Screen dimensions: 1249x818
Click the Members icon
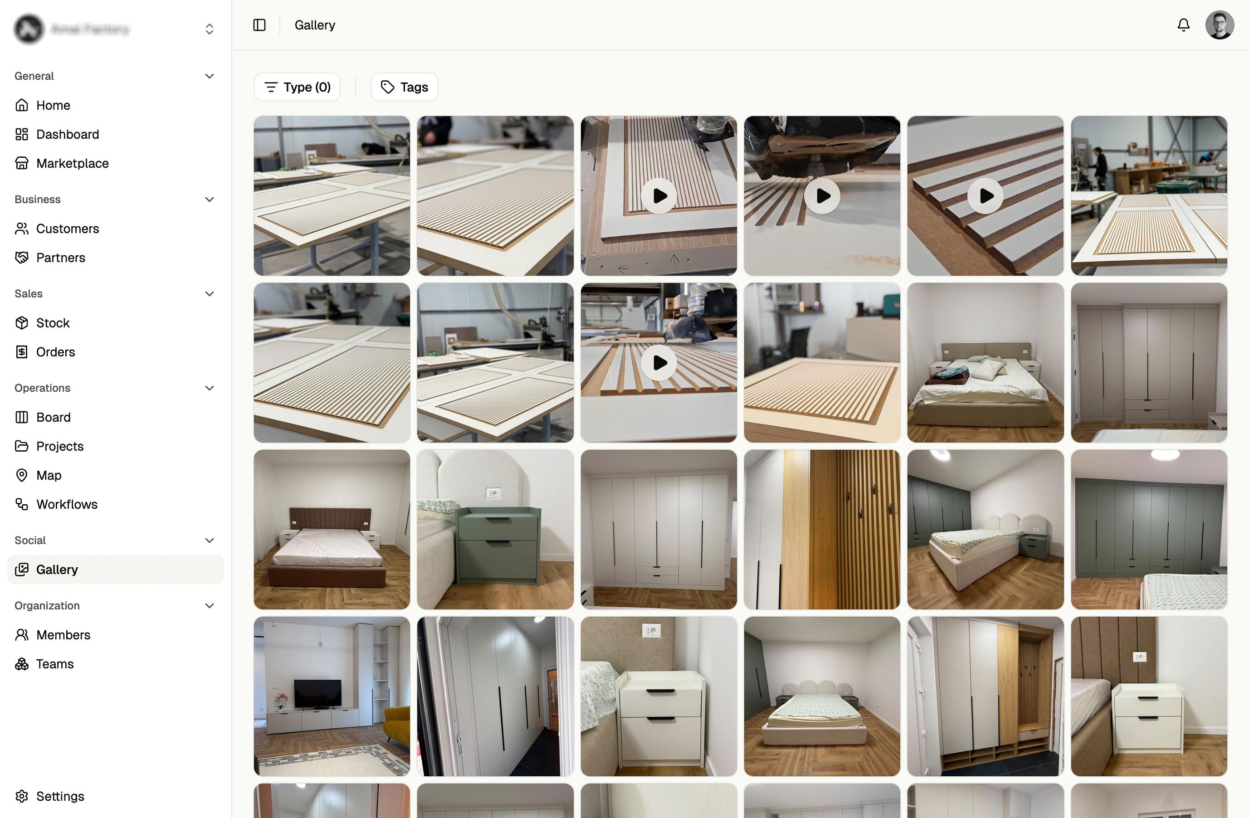click(x=21, y=635)
